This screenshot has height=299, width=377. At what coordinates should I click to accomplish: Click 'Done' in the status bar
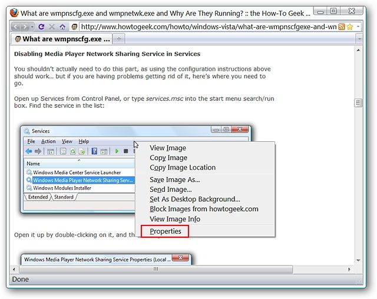(x=21, y=280)
